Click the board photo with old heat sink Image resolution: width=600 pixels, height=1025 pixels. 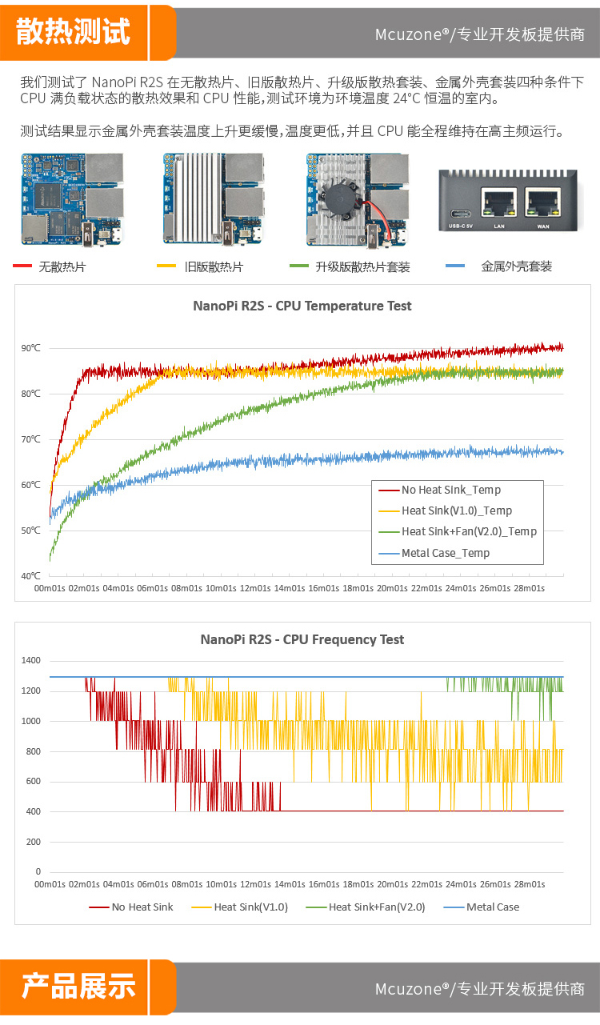click(214, 198)
